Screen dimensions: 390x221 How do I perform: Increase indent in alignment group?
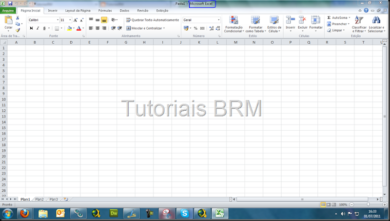tap(119, 28)
